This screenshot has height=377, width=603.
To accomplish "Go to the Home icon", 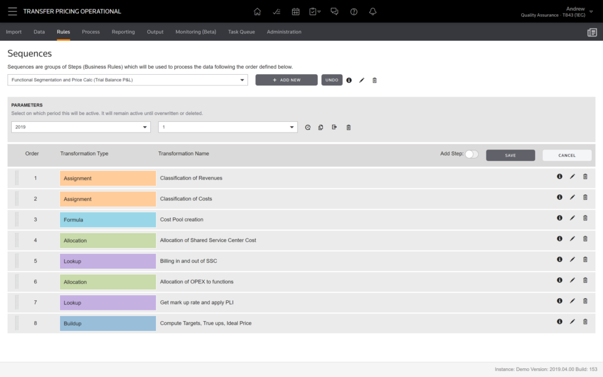I will pos(257,11).
